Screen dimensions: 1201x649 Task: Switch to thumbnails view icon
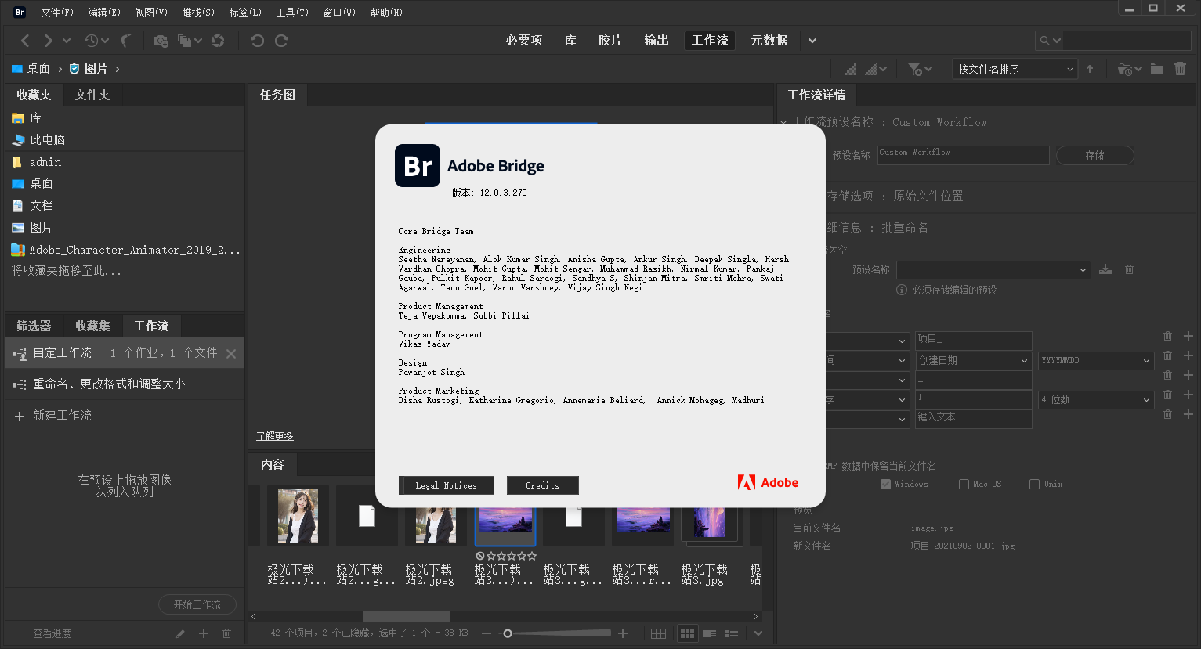point(687,633)
